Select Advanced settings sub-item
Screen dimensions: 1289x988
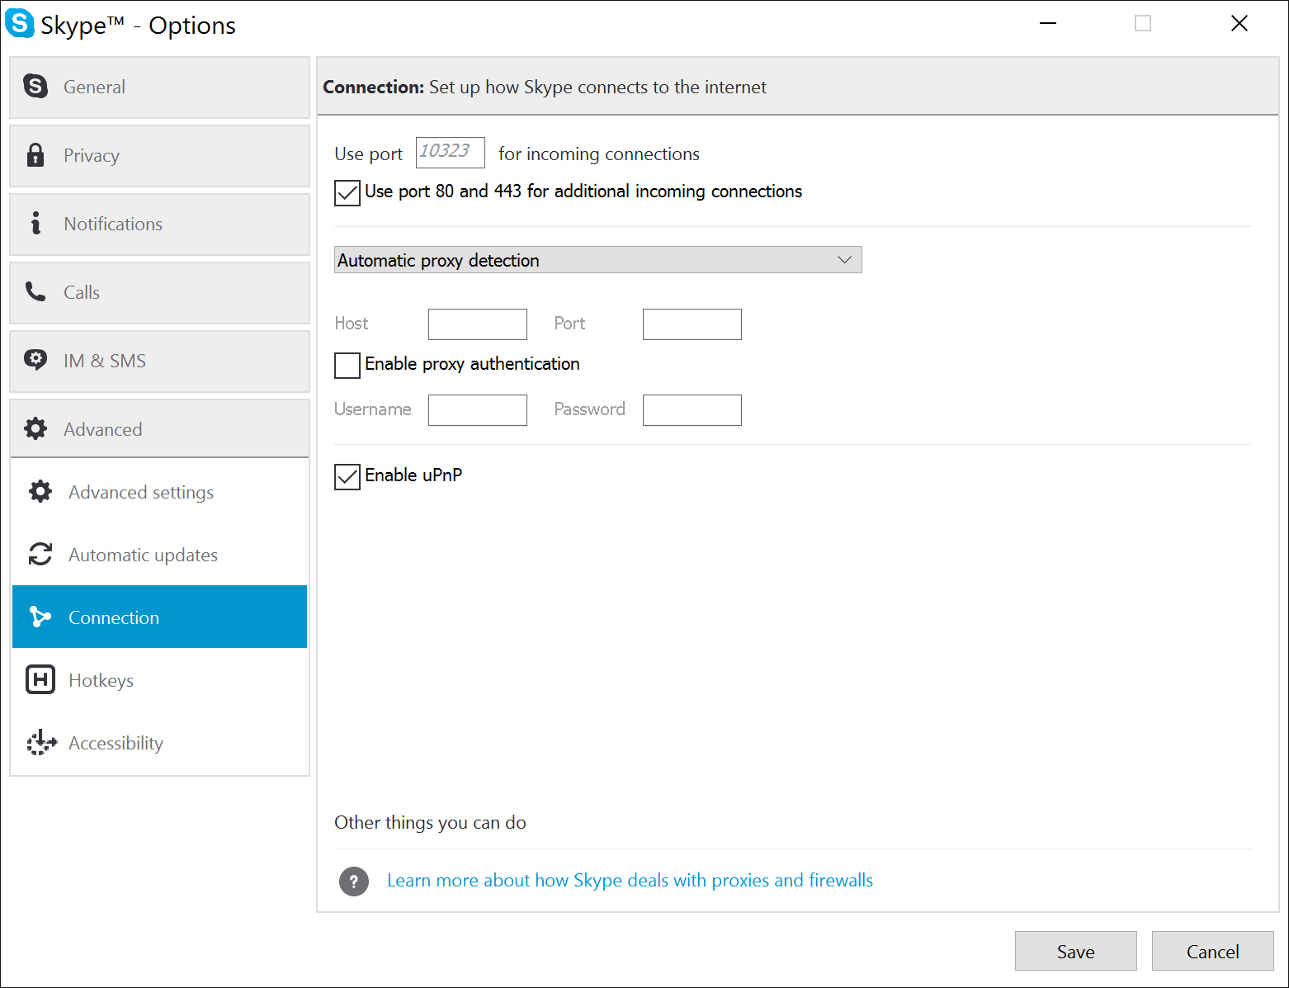pos(159,492)
